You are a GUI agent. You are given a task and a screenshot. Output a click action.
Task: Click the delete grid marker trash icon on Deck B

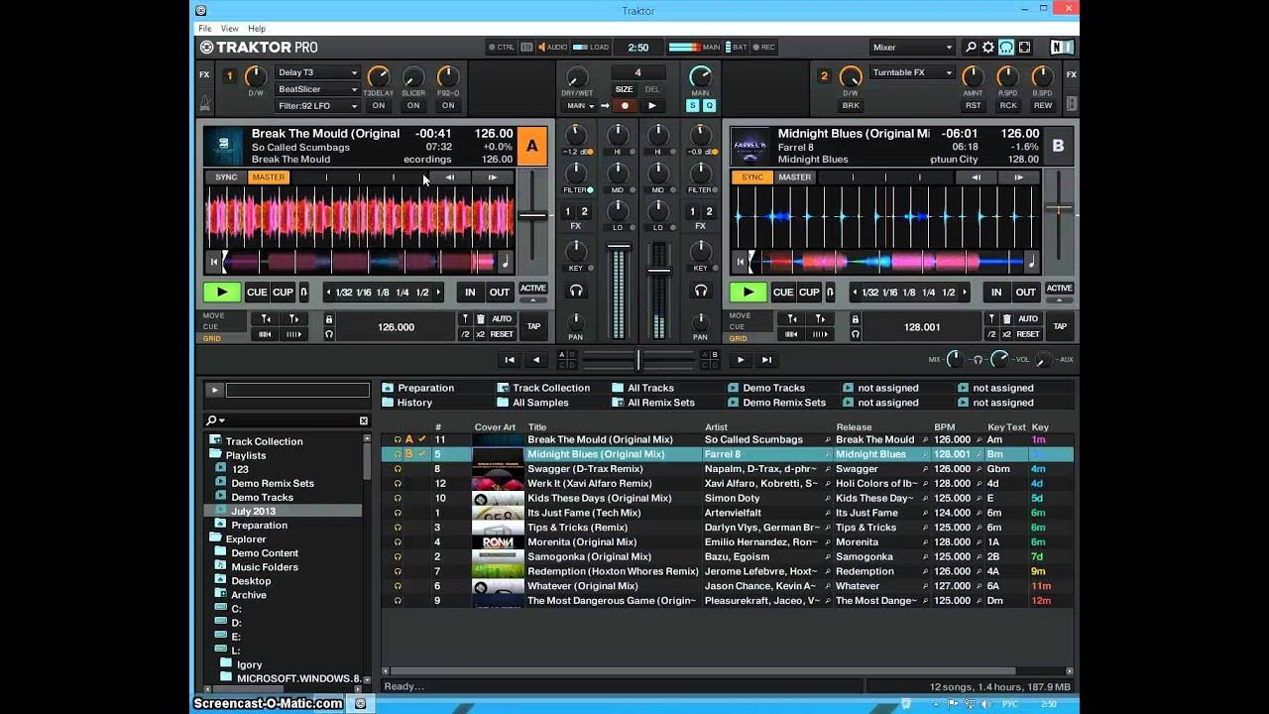(x=1006, y=319)
